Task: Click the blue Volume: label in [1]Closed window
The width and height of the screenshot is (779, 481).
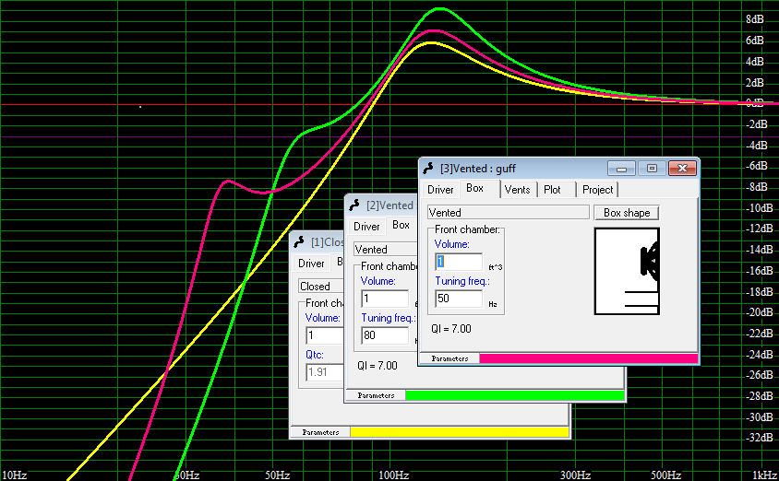Action: [x=322, y=317]
